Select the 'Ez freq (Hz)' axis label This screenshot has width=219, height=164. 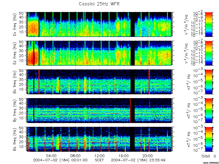(15, 53)
